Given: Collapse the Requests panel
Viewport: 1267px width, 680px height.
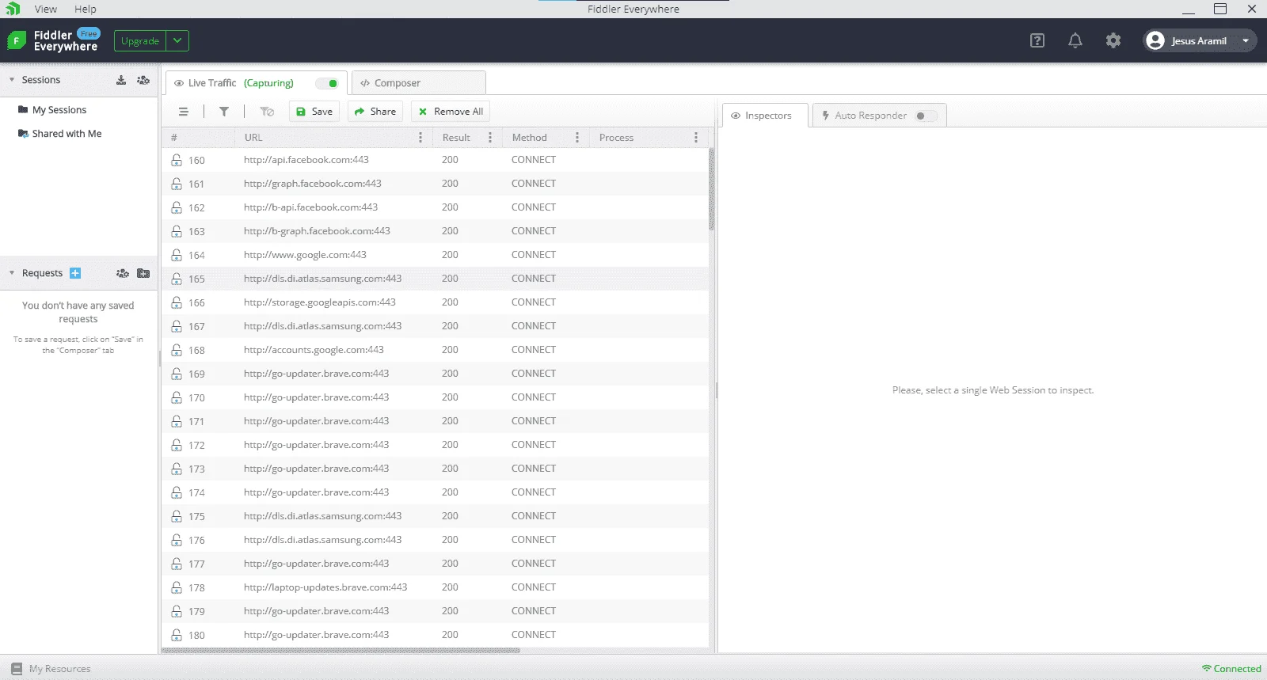Looking at the screenshot, I should (12, 273).
